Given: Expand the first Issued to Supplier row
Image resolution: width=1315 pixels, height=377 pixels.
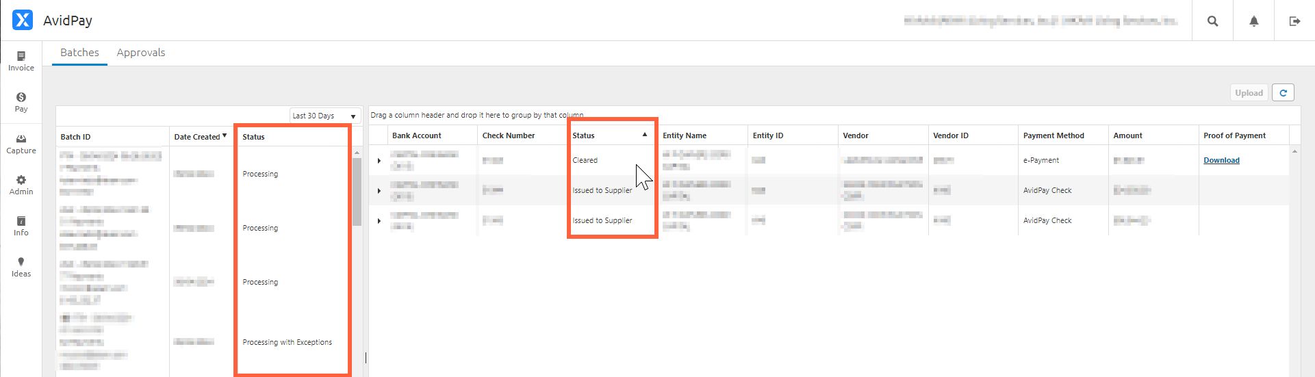Looking at the screenshot, I should [379, 191].
